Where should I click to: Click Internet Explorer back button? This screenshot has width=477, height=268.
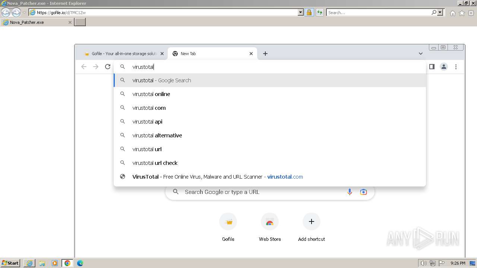point(6,12)
